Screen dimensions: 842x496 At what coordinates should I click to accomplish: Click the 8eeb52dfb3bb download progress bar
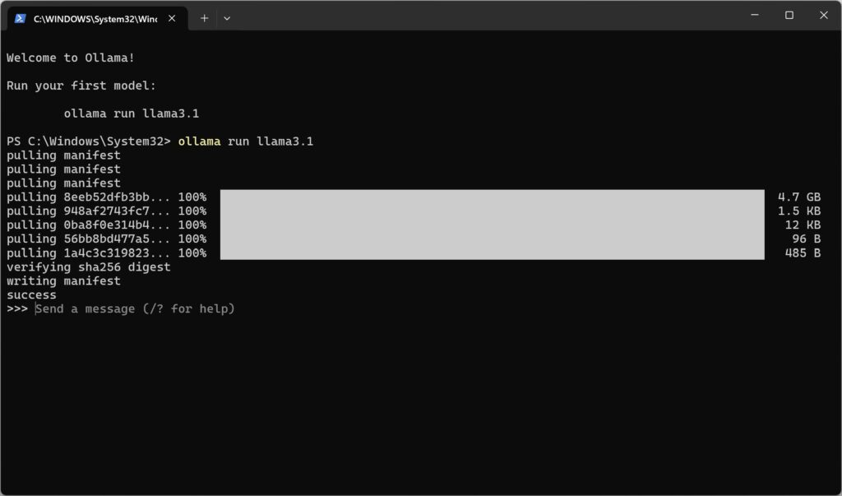point(492,197)
